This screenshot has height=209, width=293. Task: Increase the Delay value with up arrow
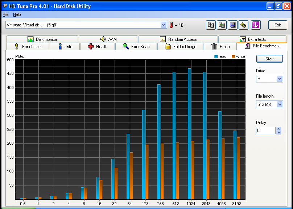(278, 129)
